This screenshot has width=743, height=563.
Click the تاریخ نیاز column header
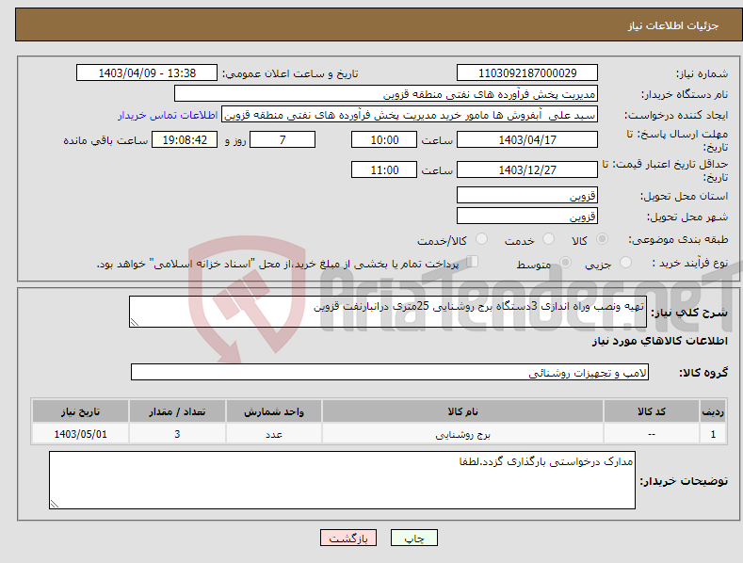point(81,411)
